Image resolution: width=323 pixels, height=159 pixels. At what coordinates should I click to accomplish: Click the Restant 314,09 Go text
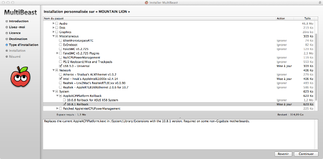(290, 115)
